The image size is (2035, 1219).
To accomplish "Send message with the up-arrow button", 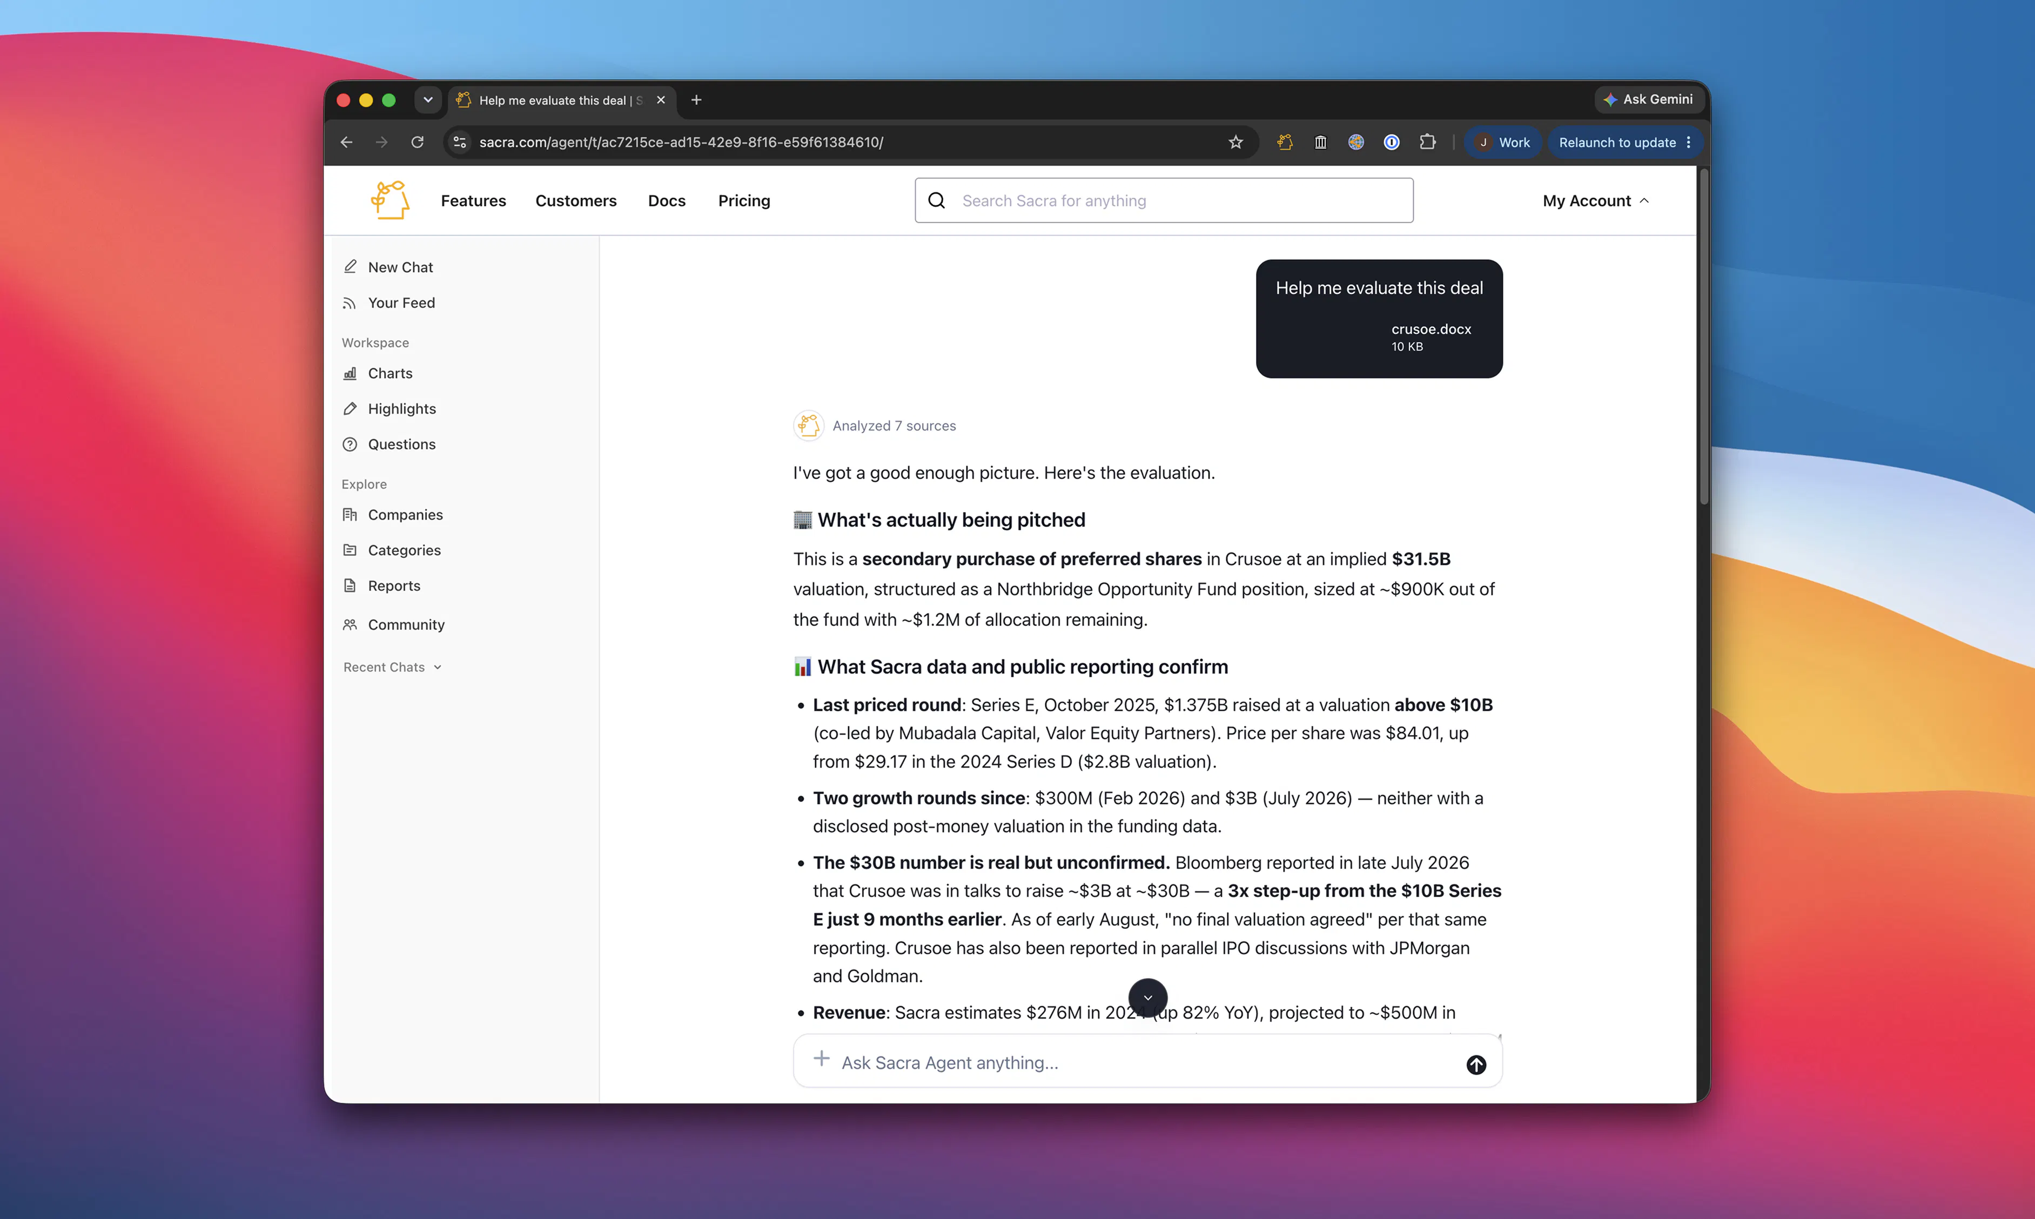I will (x=1476, y=1065).
